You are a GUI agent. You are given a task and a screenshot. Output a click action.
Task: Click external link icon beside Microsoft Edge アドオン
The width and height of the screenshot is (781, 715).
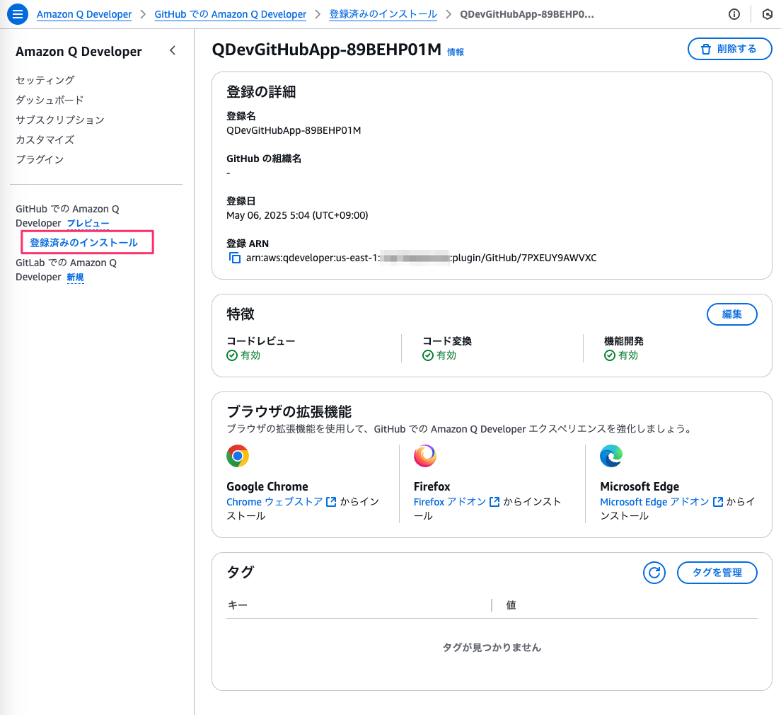point(718,502)
